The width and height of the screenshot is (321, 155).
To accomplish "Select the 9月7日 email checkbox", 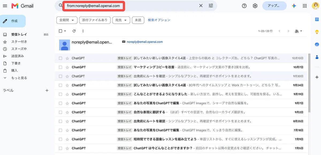I will 60,103.
